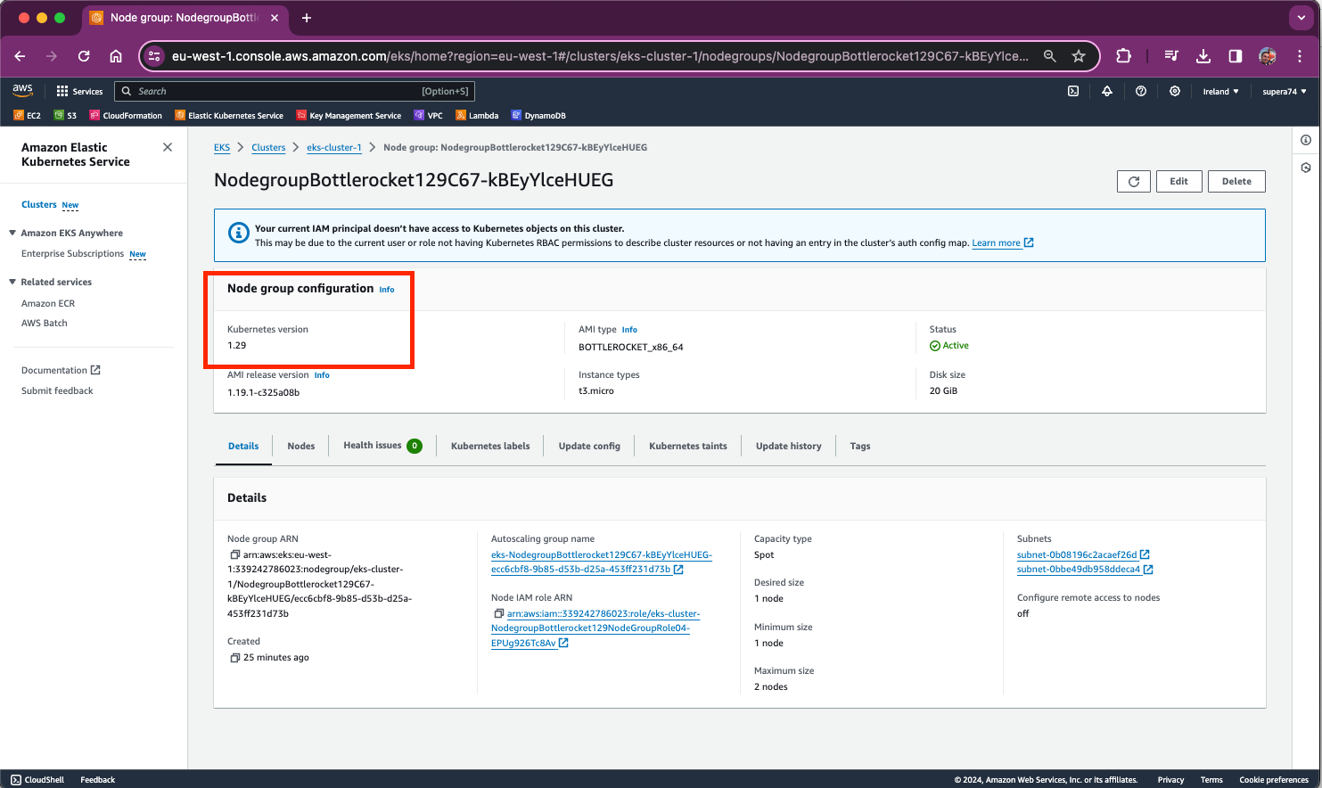This screenshot has width=1322, height=788.
Task: Open Submit feedback in the sidebar
Action: [57, 390]
